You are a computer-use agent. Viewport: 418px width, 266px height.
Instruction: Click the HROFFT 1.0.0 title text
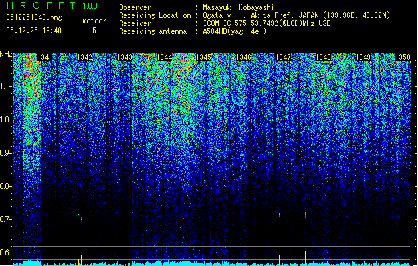(52, 5)
